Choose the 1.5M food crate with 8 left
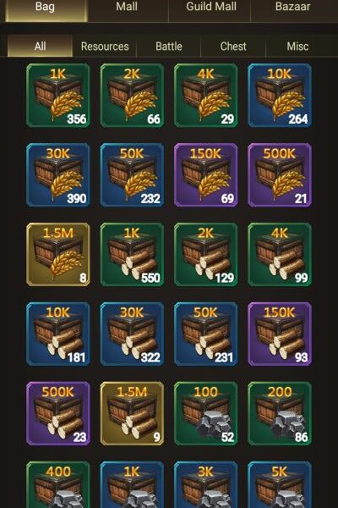The width and height of the screenshot is (338, 508). pos(58,254)
